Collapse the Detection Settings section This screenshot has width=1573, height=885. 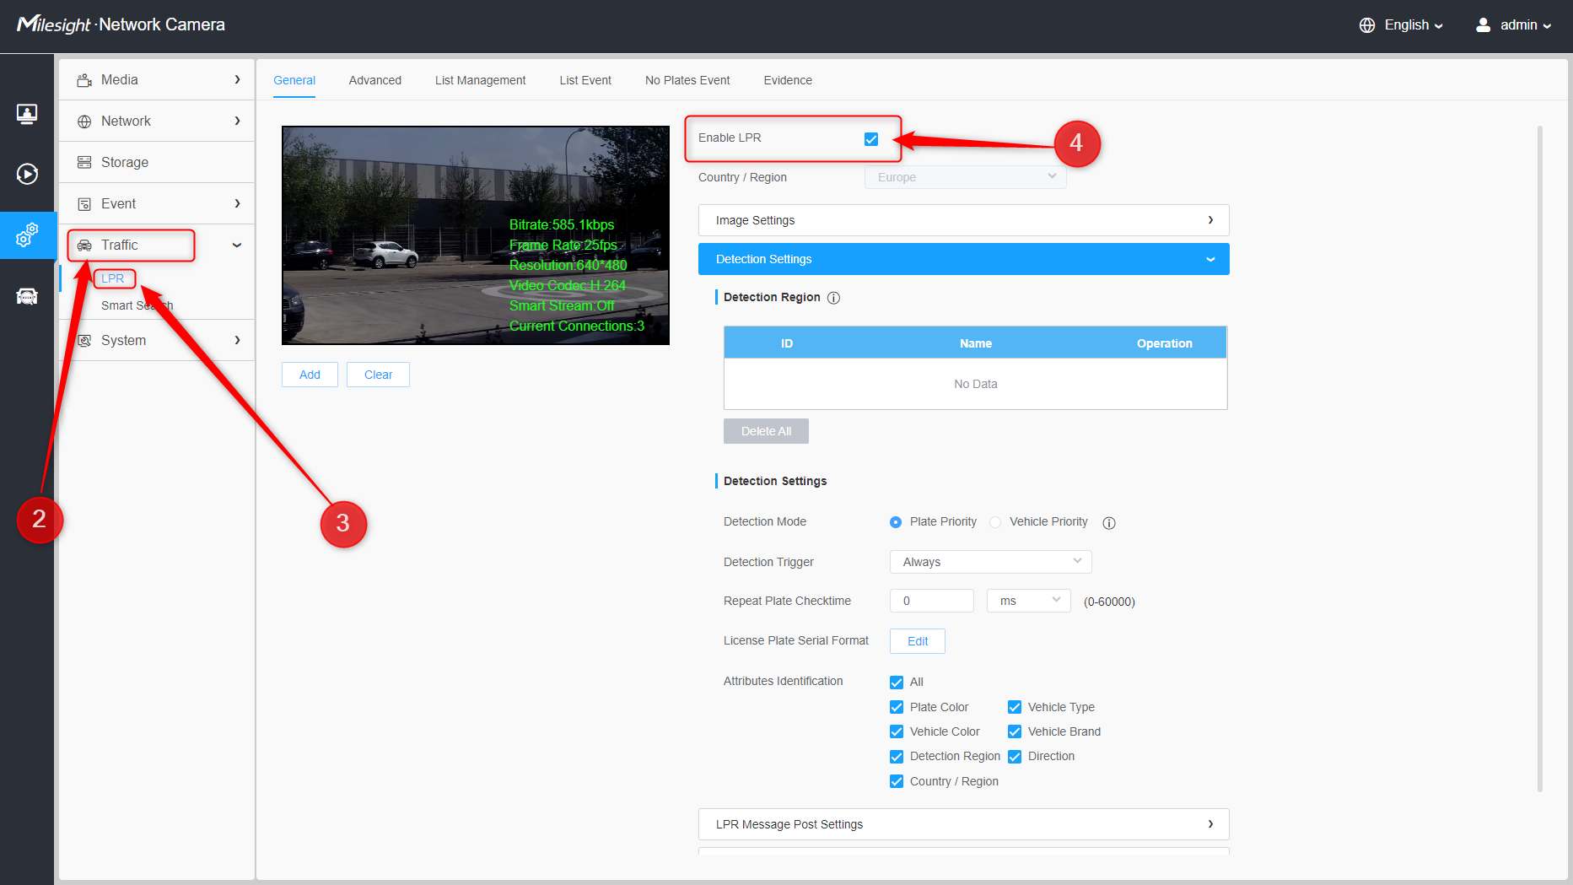(x=963, y=259)
